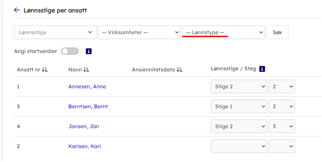Change Stige 2 dropdown for Annesen, Anne

pyautogui.click(x=239, y=86)
